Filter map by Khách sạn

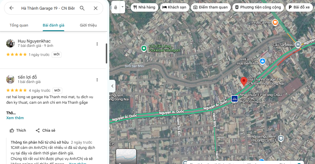(x=174, y=7)
